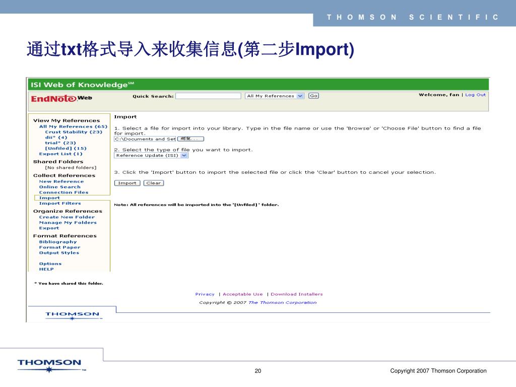Viewport: 516px width, 387px height.
Task: Click 'Organize References' heading
Action: click(68, 211)
